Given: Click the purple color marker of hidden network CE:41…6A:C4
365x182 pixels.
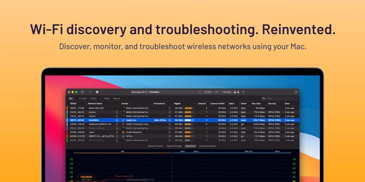Looking at the screenshot, I should tap(67, 128).
